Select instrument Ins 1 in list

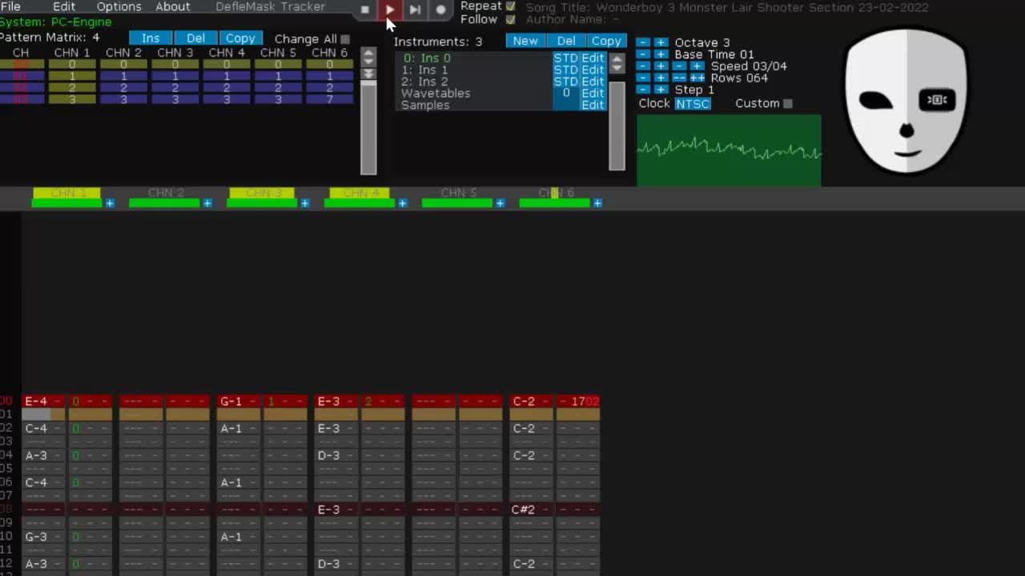pyautogui.click(x=425, y=70)
